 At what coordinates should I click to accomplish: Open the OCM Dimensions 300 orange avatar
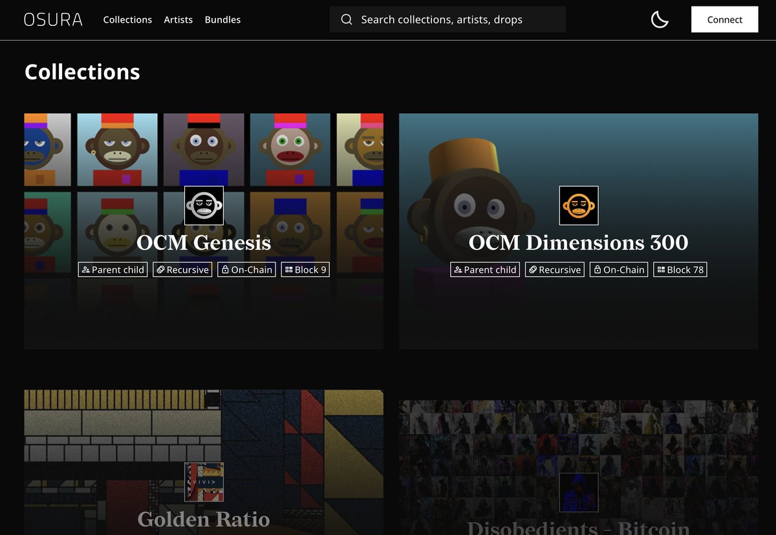(579, 205)
